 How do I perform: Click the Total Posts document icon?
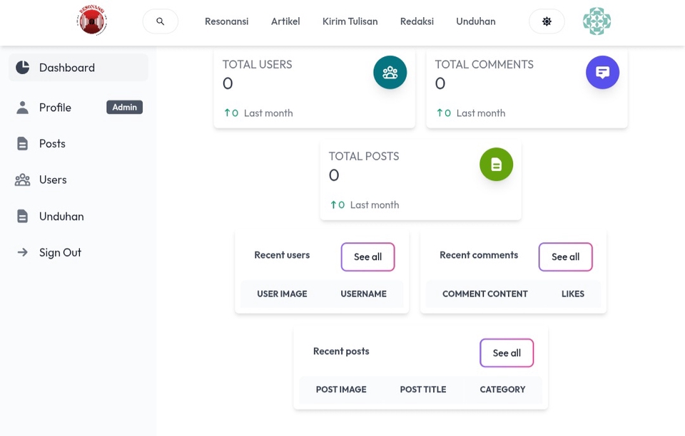(496, 165)
